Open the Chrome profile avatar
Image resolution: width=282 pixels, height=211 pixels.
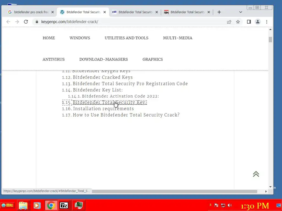click(x=258, y=22)
